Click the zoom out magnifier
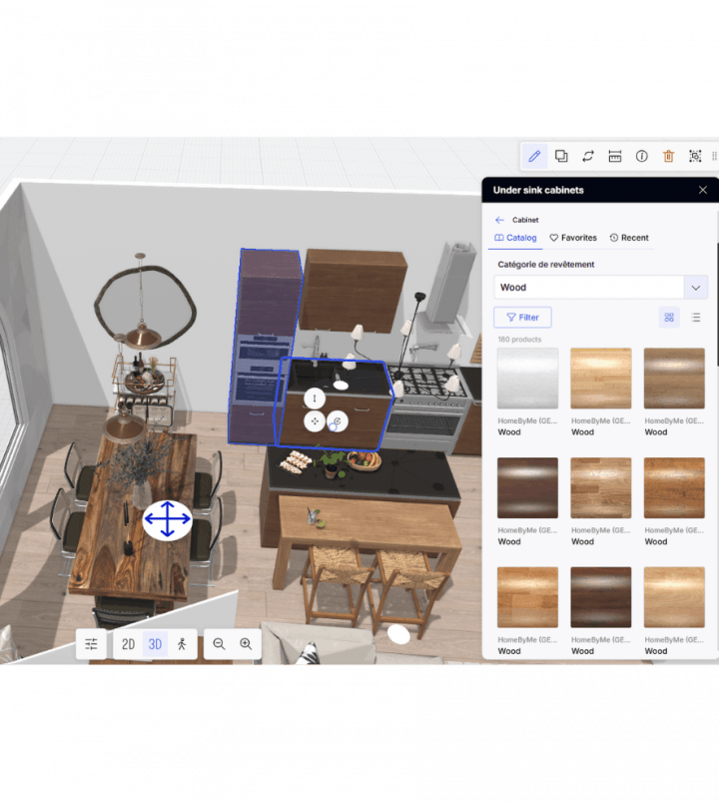Image resolution: width=719 pixels, height=802 pixels. 219,644
